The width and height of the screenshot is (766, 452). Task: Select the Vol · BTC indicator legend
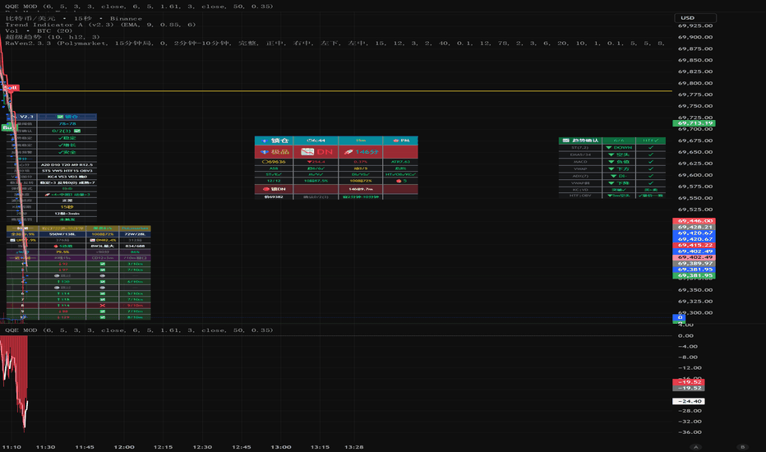click(x=40, y=34)
